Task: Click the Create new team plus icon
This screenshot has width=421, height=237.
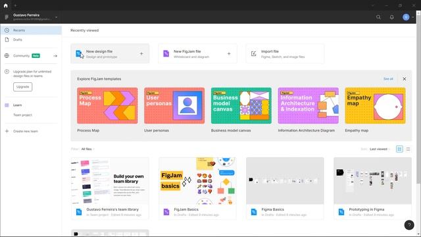Action: pyautogui.click(x=7, y=131)
